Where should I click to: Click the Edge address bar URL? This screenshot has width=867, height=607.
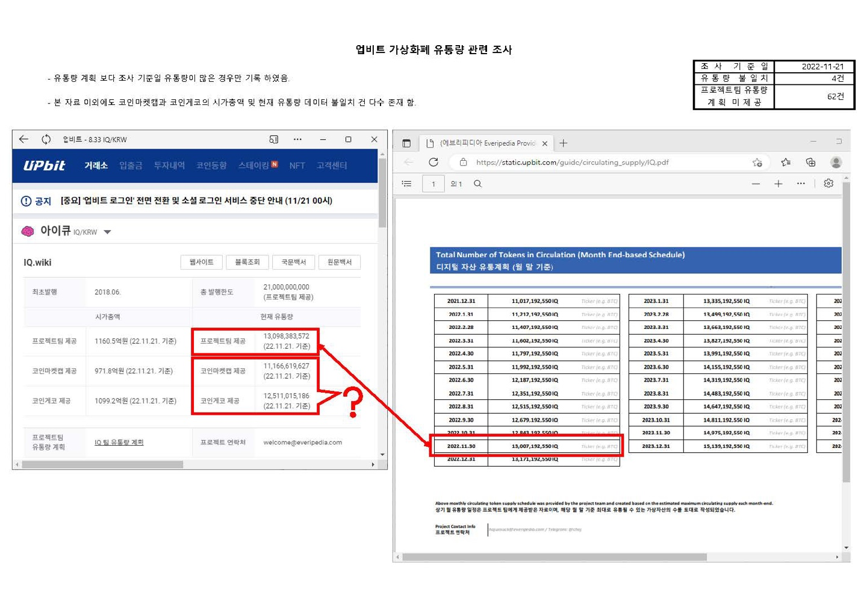pyautogui.click(x=572, y=162)
